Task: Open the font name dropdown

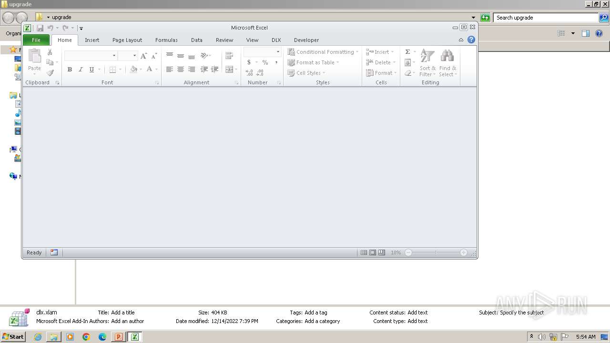Action: [114, 56]
